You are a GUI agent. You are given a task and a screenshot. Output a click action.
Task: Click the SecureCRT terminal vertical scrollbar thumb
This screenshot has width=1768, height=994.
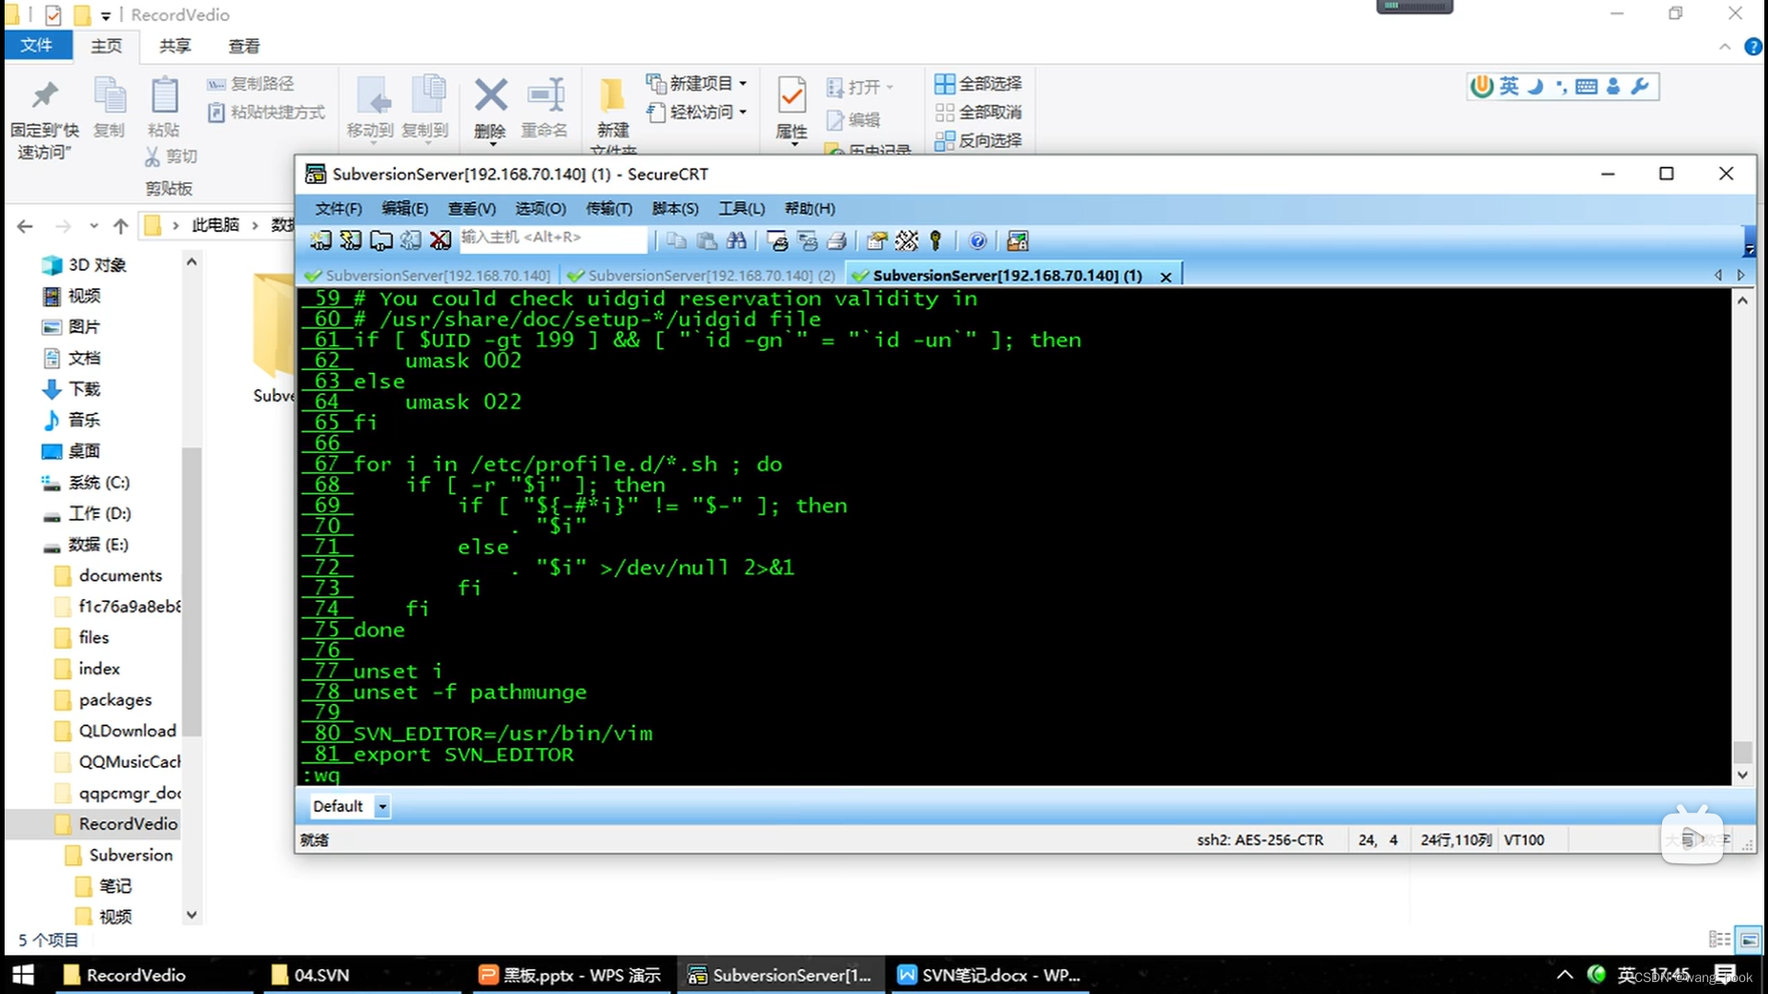pos(1742,752)
